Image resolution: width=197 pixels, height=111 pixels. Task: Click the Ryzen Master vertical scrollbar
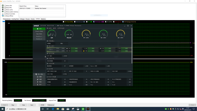click(132, 45)
